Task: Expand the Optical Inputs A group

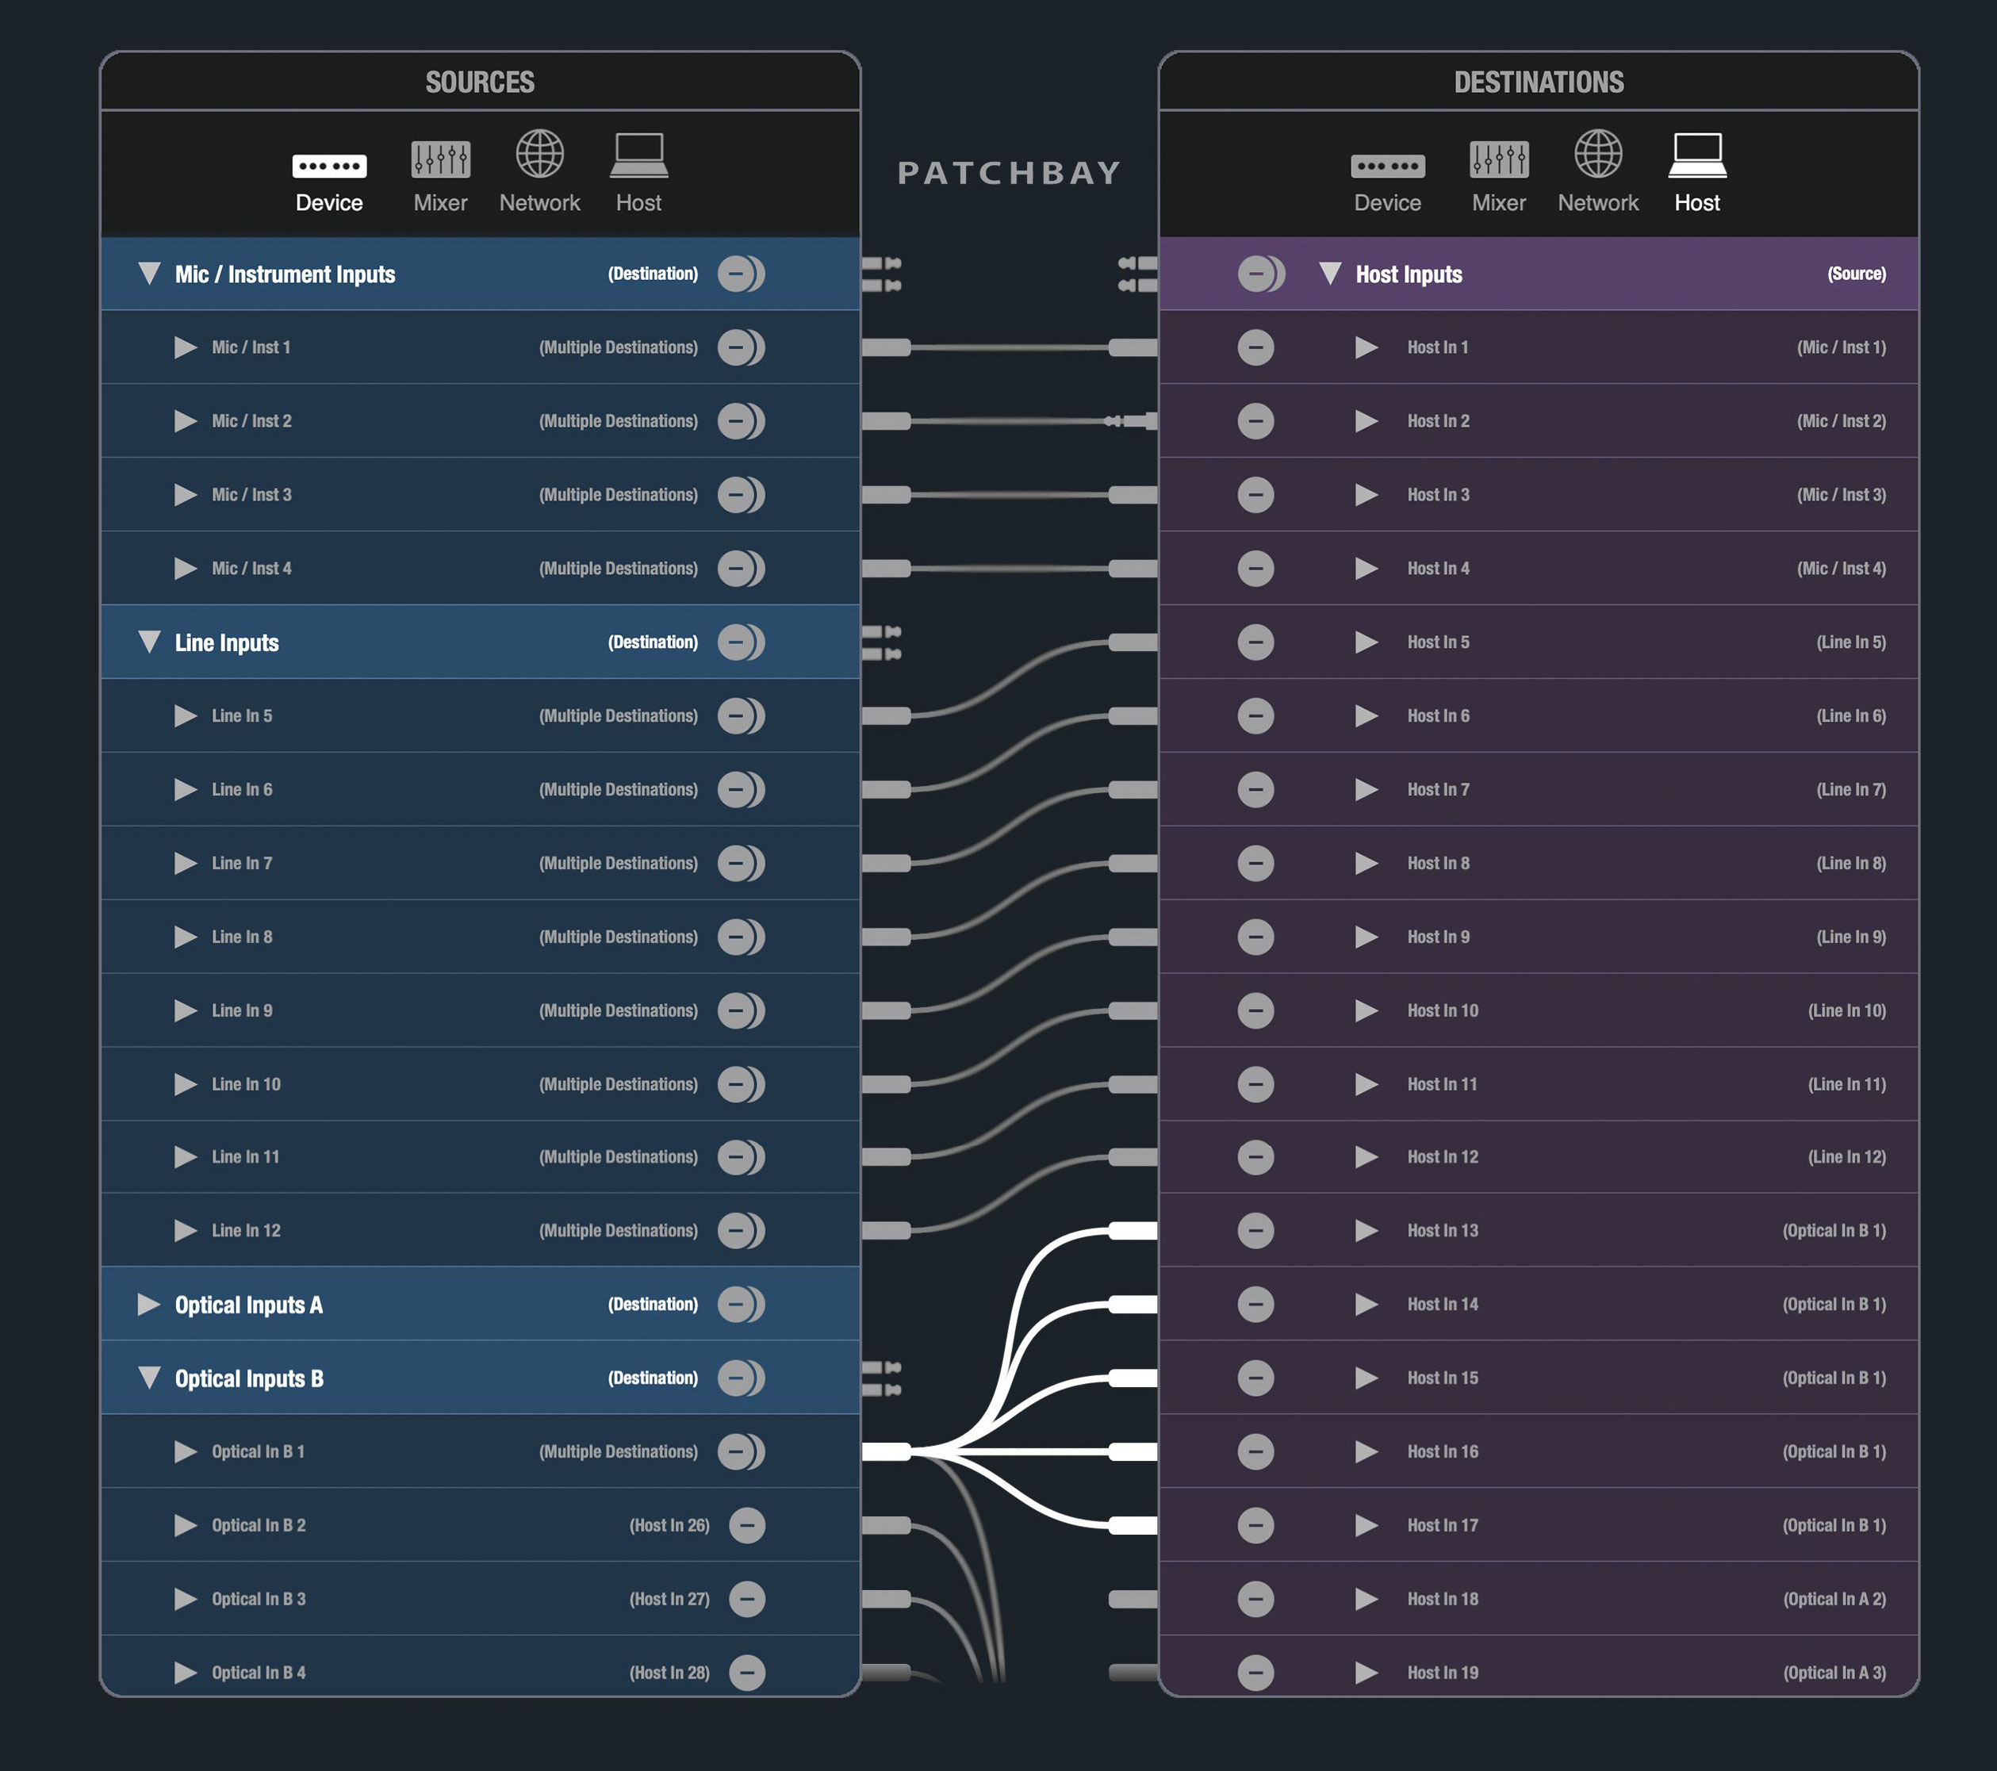Action: pos(148,1304)
